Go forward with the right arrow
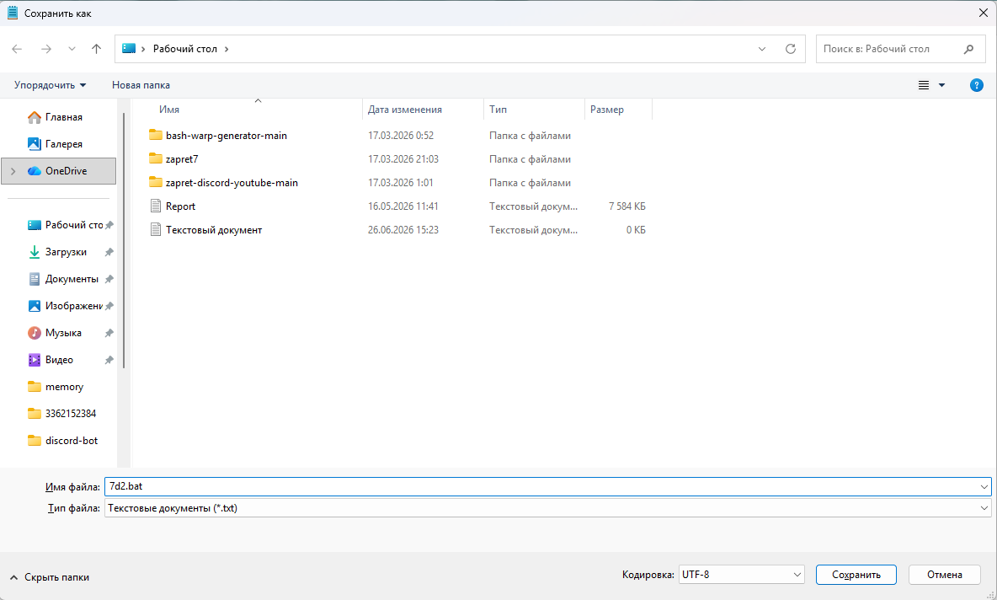 tap(45, 49)
